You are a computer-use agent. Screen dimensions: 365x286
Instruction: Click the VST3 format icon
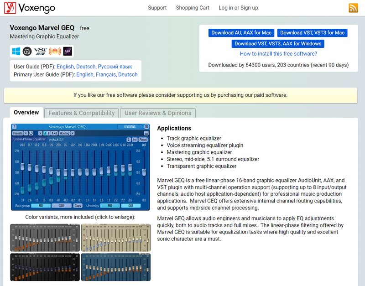(40, 51)
